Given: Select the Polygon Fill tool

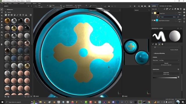Looking at the screenshot, I should (2, 18).
